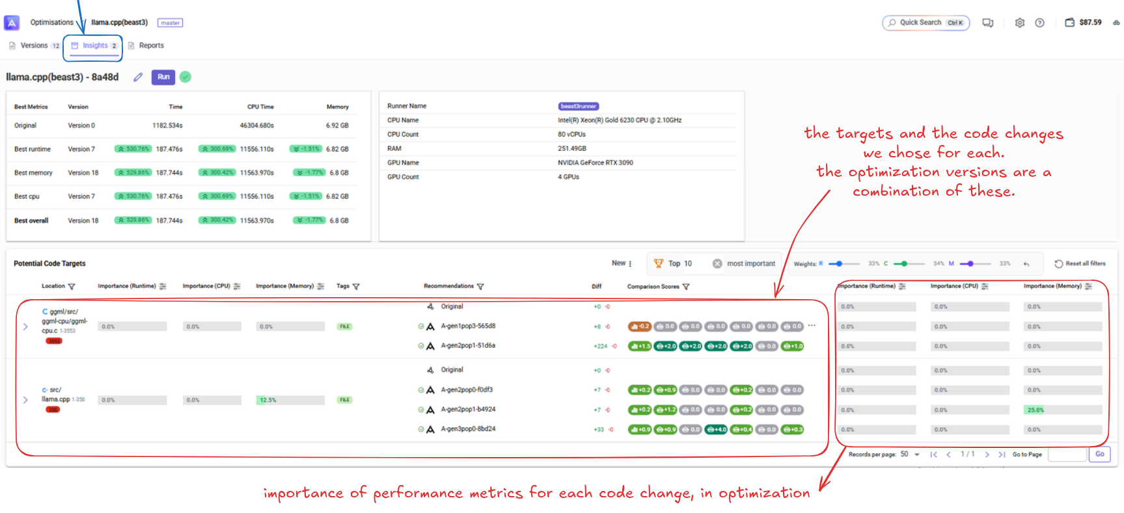Open the Reports tab

(x=151, y=46)
